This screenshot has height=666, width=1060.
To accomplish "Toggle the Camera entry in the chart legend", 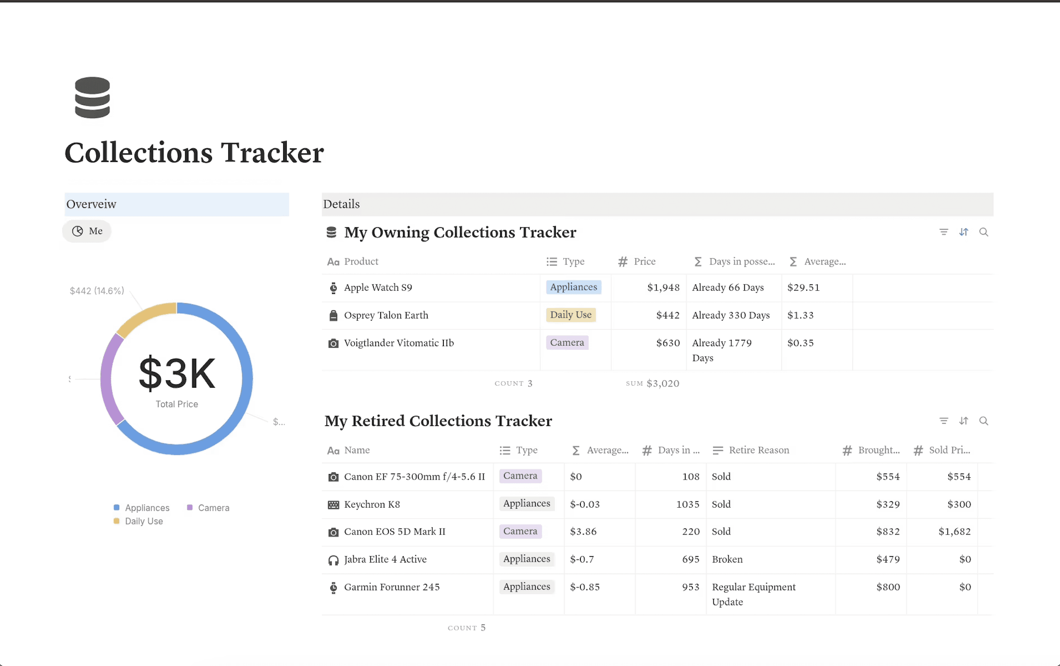I will click(x=208, y=507).
